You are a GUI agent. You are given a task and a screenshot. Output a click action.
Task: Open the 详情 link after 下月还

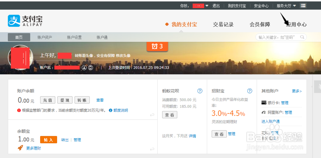[192, 136]
